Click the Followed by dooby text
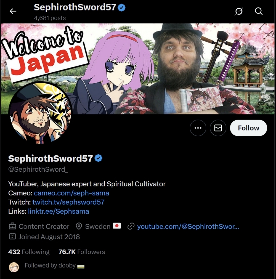Screen dimensions: 276x279 50,265
